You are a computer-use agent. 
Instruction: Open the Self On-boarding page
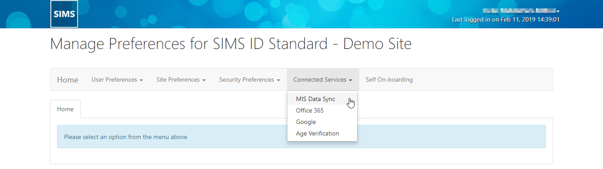[x=389, y=80]
